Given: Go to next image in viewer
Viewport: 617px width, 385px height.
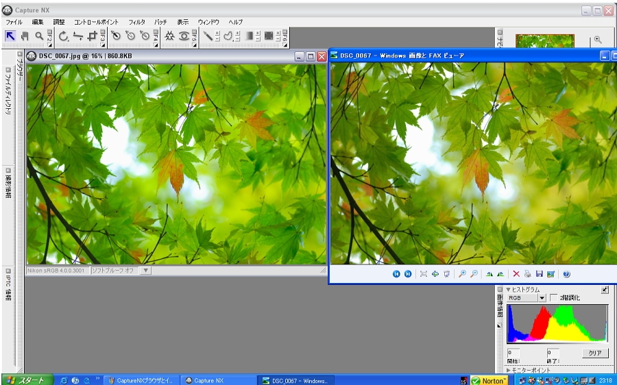Looking at the screenshot, I should coord(408,274).
